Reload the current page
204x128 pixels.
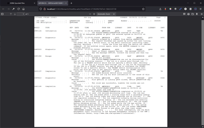click(19, 9)
